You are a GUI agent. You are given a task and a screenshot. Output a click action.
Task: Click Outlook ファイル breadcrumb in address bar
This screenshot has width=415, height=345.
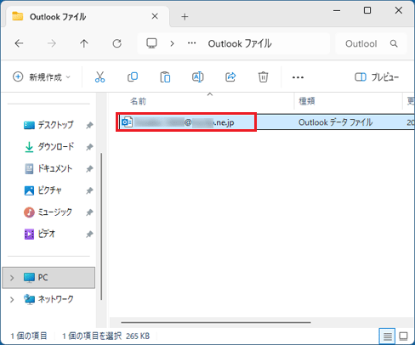tap(240, 44)
